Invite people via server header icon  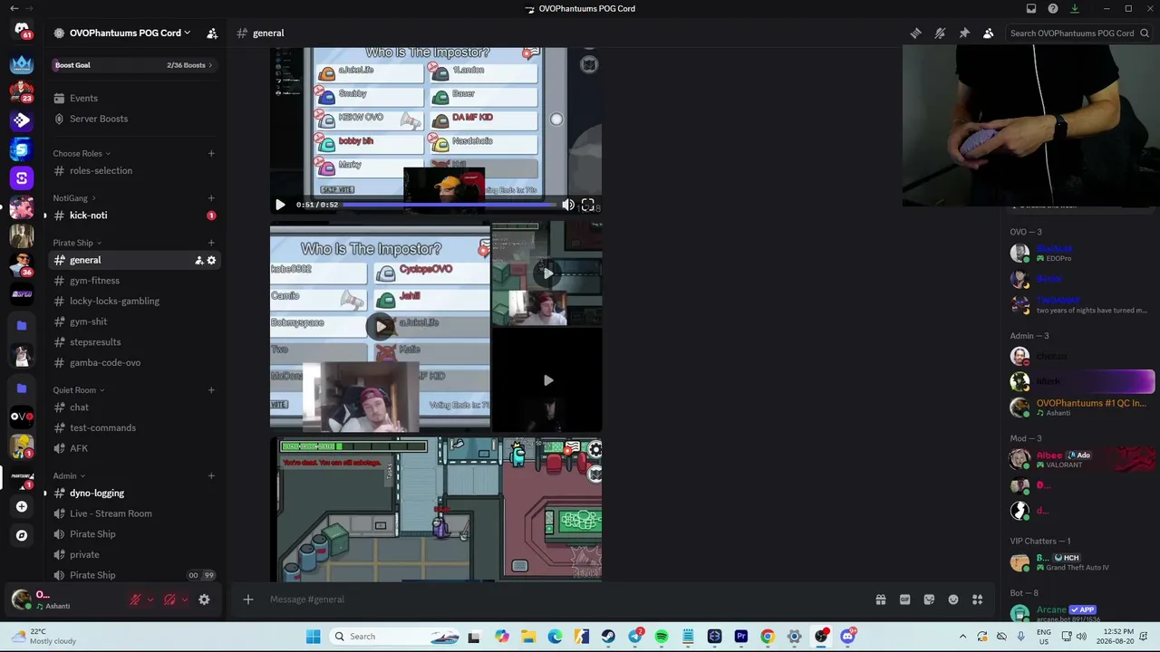click(212, 34)
